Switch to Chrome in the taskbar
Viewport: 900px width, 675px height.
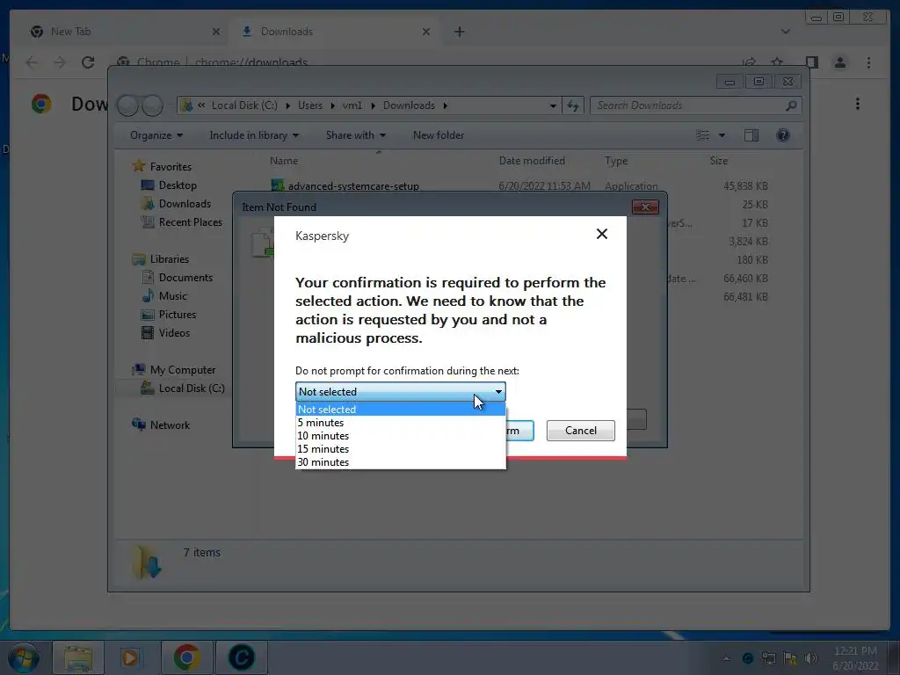186,657
